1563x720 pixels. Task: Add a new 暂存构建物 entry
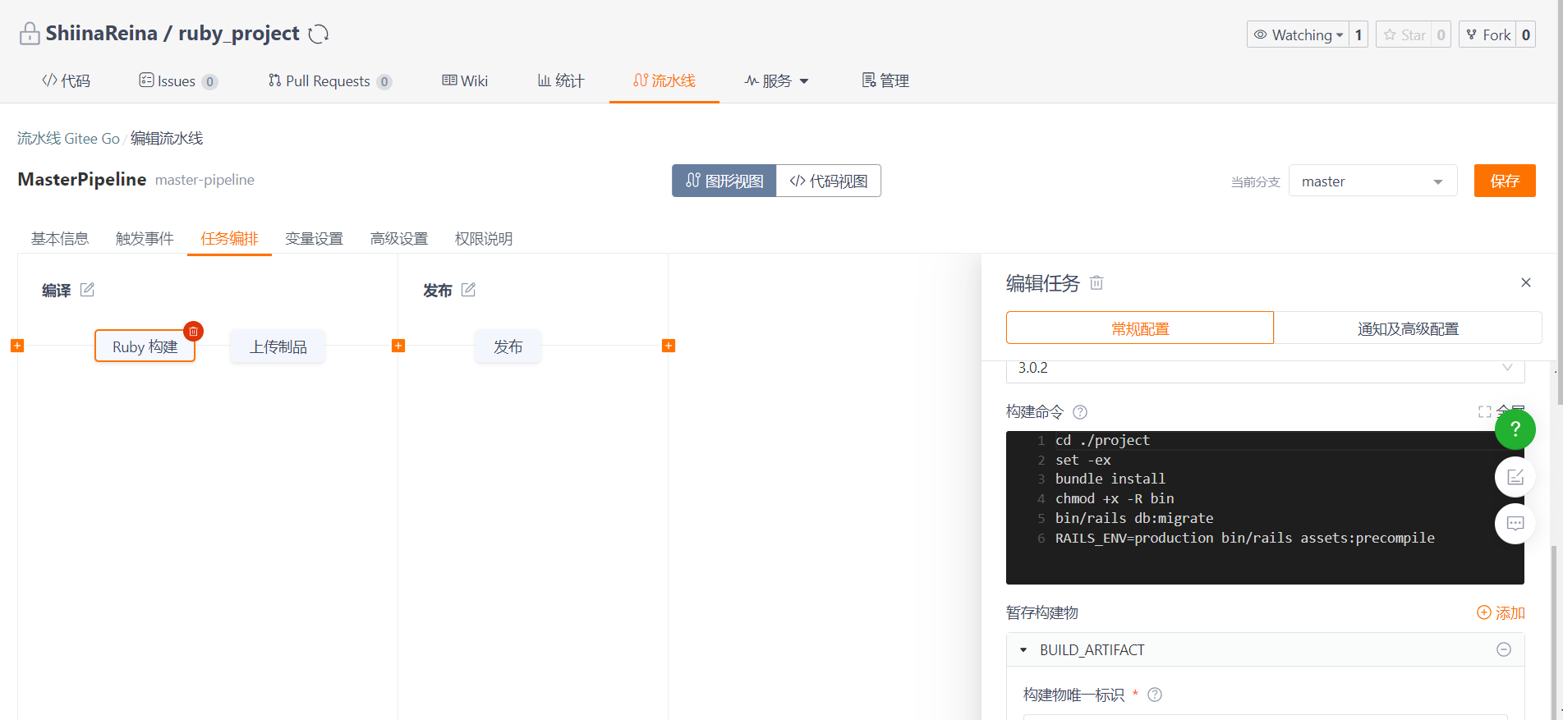1501,612
